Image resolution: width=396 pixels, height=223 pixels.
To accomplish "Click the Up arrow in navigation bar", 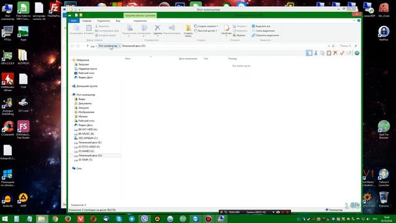I will click(87, 46).
